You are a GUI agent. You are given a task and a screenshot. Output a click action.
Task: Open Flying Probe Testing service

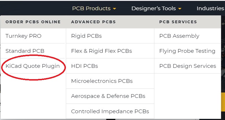coord(187,51)
